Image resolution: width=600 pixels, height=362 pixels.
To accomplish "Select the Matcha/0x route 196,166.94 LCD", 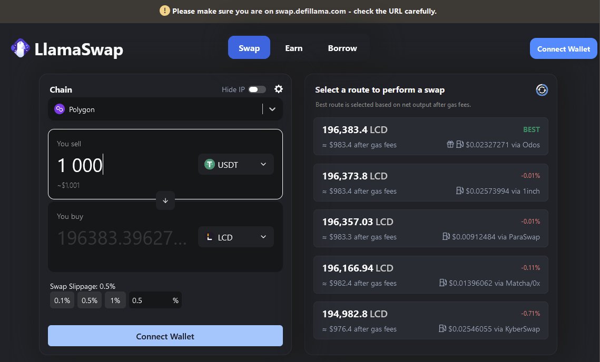I will coord(431,275).
